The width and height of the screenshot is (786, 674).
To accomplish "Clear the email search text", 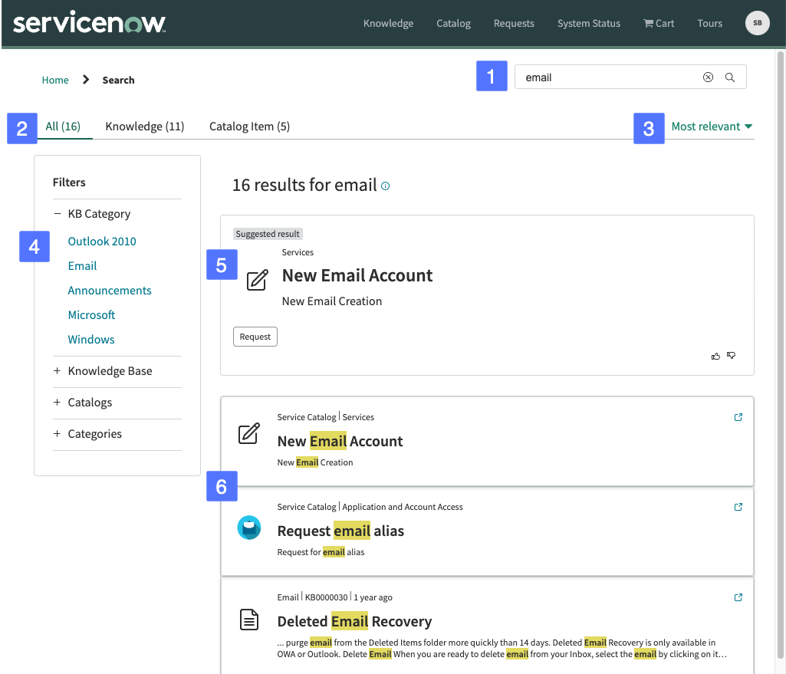I will 708,77.
